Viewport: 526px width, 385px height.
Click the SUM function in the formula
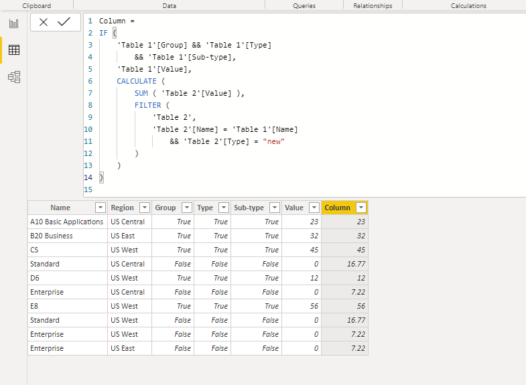coord(141,93)
